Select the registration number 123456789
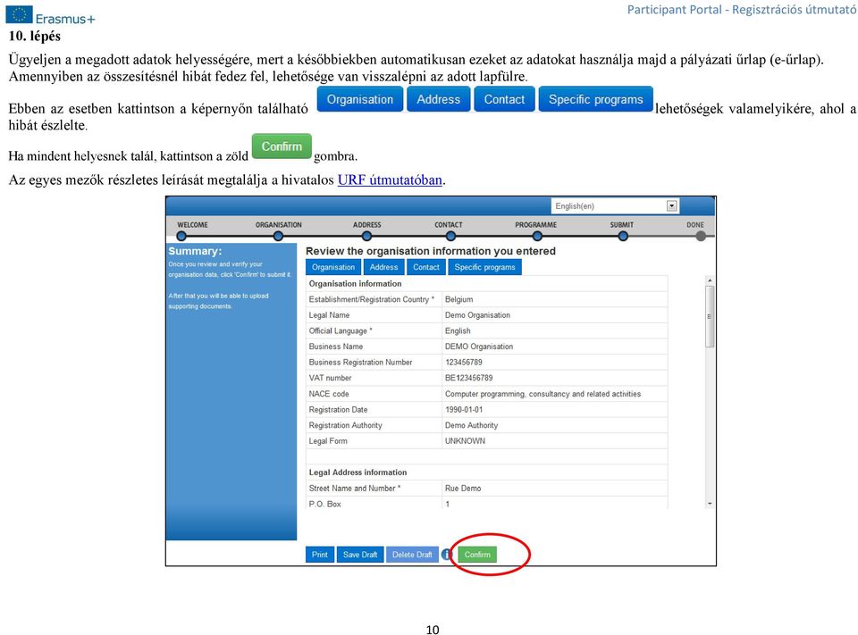 point(464,362)
